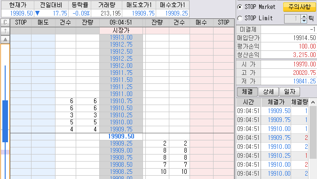
Task: Click the thin up arrow button
Action: coord(5,31)
